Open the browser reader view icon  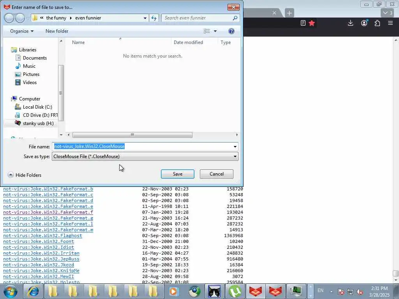tap(303, 23)
